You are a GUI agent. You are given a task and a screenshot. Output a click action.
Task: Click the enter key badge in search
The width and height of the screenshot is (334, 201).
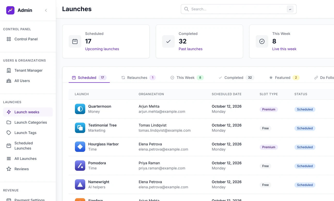tap(290, 9)
